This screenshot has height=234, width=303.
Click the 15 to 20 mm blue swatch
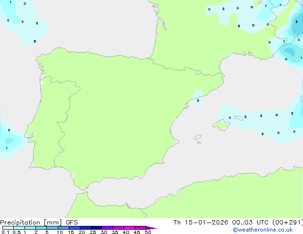[75, 228]
